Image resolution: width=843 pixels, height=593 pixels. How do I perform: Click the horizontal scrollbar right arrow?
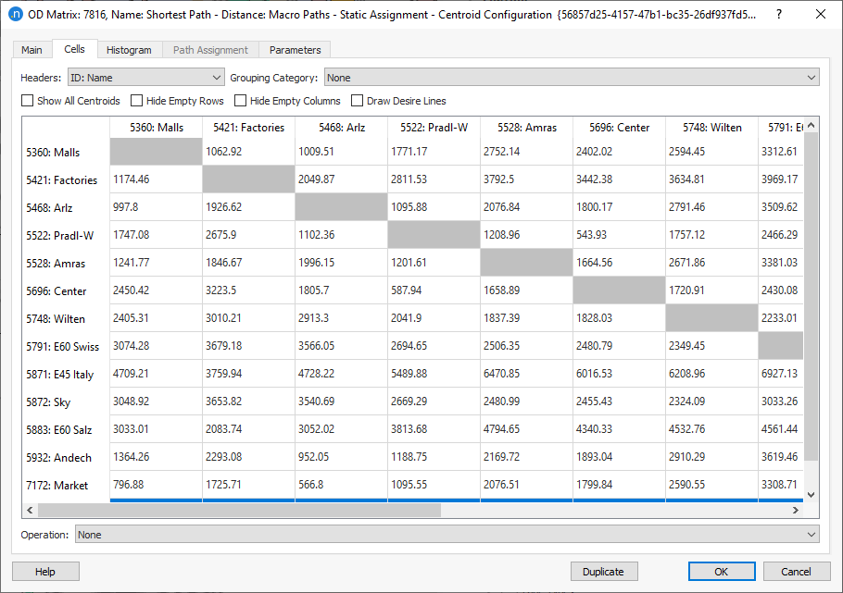[796, 511]
